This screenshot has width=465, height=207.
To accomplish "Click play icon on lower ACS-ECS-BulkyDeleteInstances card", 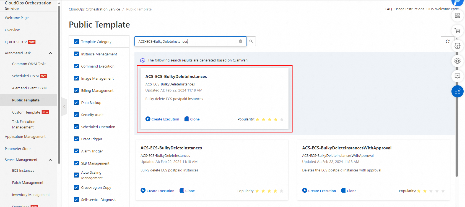I will point(143,190).
